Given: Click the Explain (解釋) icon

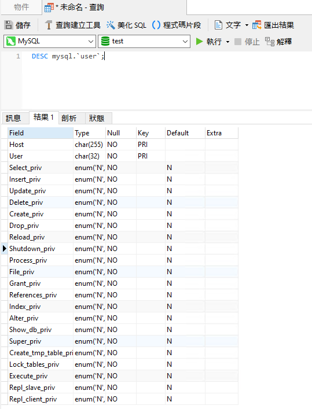Looking at the screenshot, I should pyautogui.click(x=269, y=41).
